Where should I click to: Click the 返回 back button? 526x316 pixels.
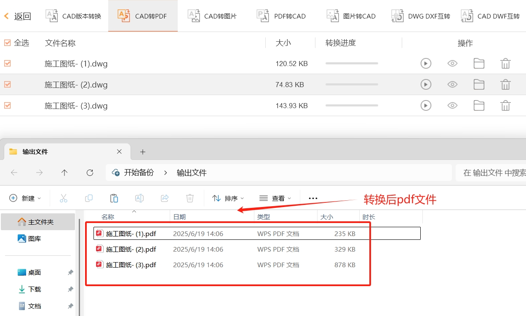[x=18, y=16]
